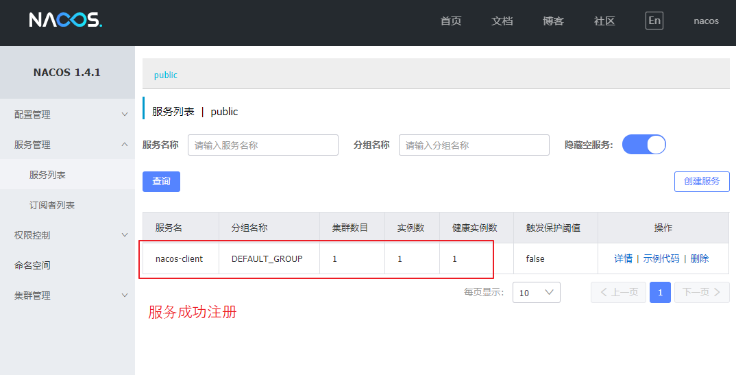Toggle the 隐藏空服务 switch

pyautogui.click(x=644, y=145)
